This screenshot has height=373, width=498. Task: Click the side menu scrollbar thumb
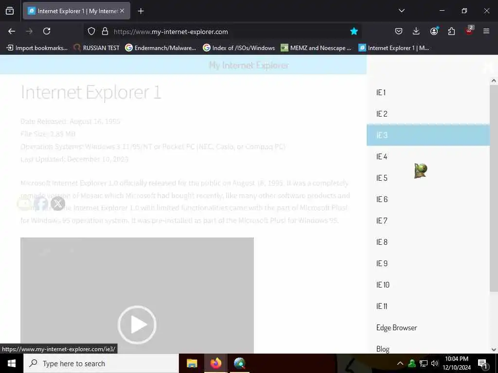point(494,188)
